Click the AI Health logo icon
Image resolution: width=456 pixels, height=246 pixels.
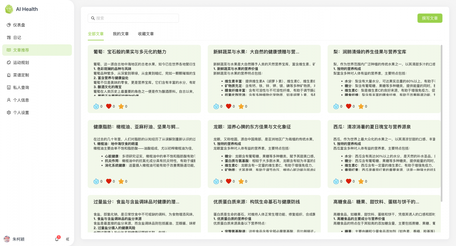(9, 9)
